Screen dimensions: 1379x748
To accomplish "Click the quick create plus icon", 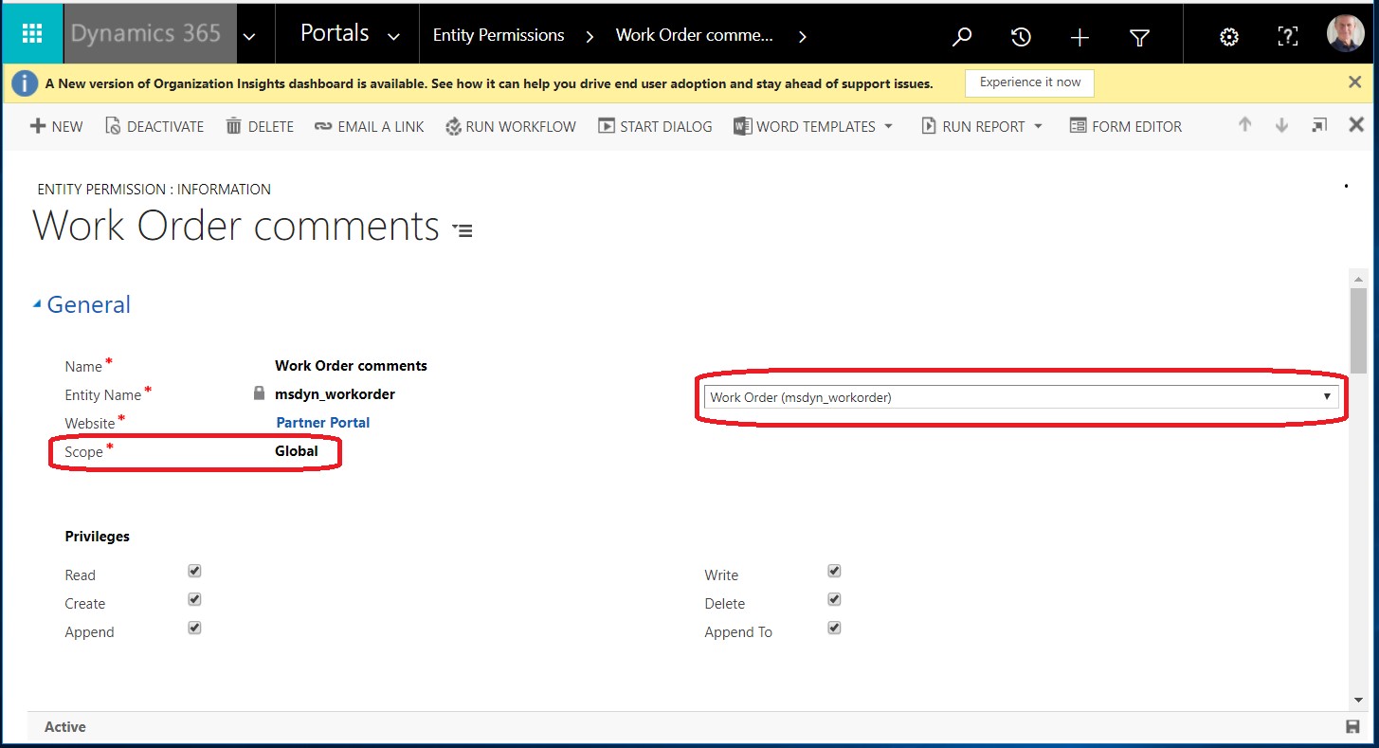I will [x=1080, y=36].
